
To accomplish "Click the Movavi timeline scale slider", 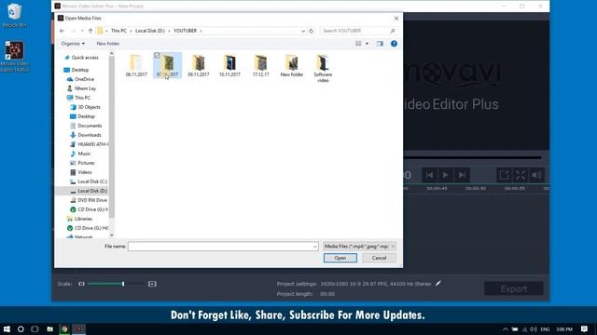I will [116, 284].
